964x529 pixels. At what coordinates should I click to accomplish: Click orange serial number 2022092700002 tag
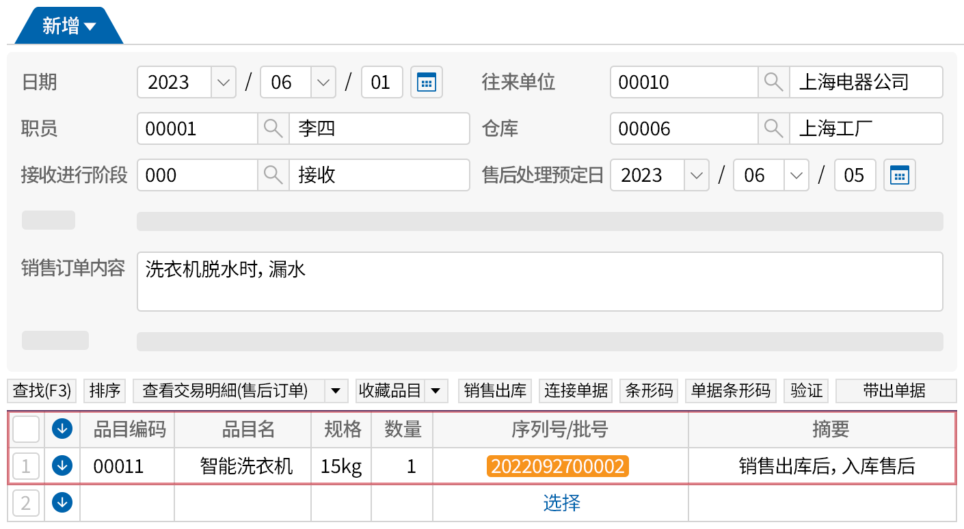click(x=557, y=466)
